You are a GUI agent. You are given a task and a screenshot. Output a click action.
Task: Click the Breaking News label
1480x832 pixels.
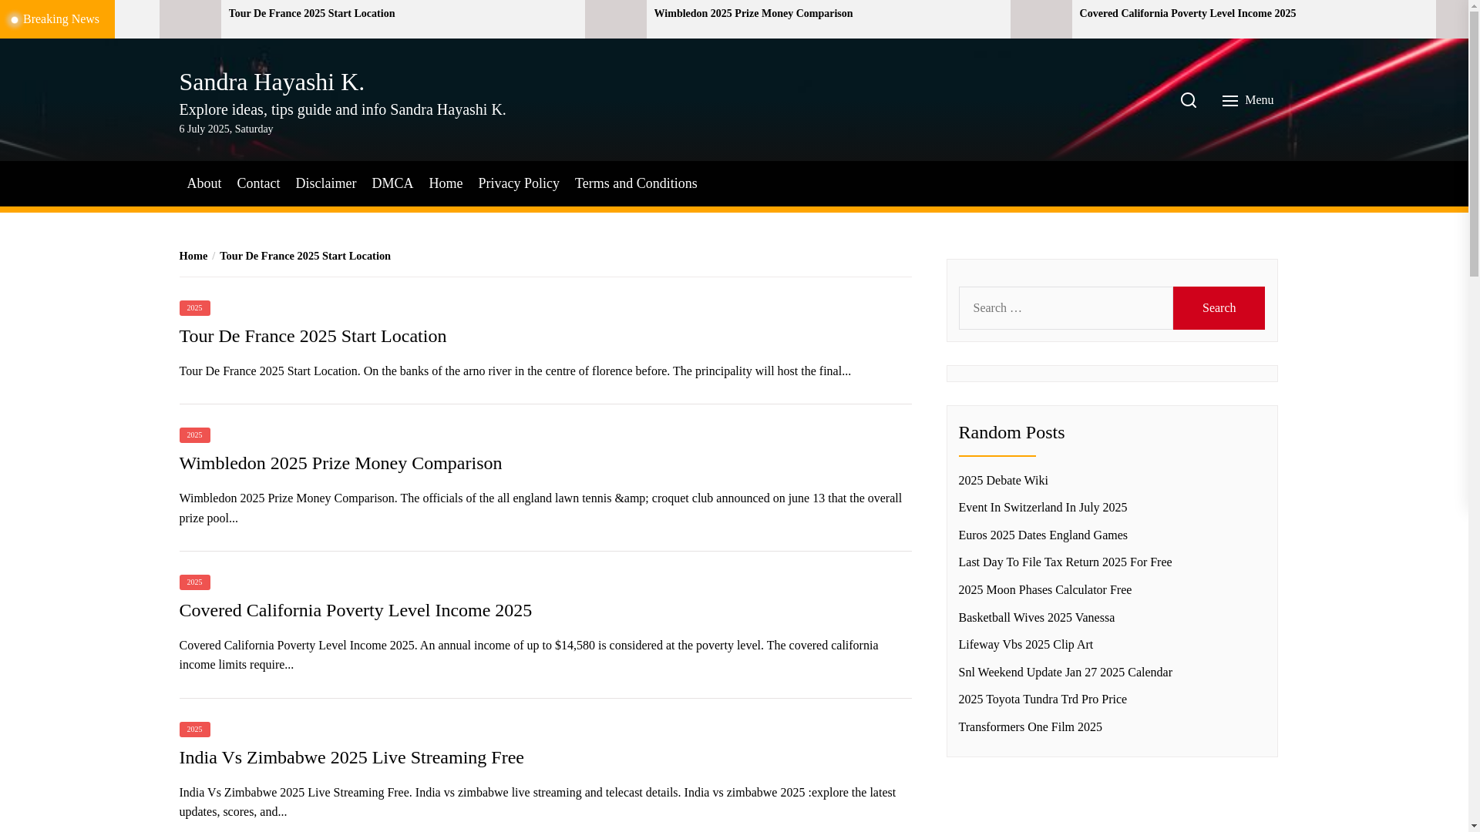[57, 19]
